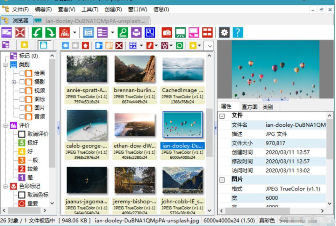This screenshot has width=336, height=226.
Task: Check the 视频 category checkbox
Action: click(x=22, y=91)
